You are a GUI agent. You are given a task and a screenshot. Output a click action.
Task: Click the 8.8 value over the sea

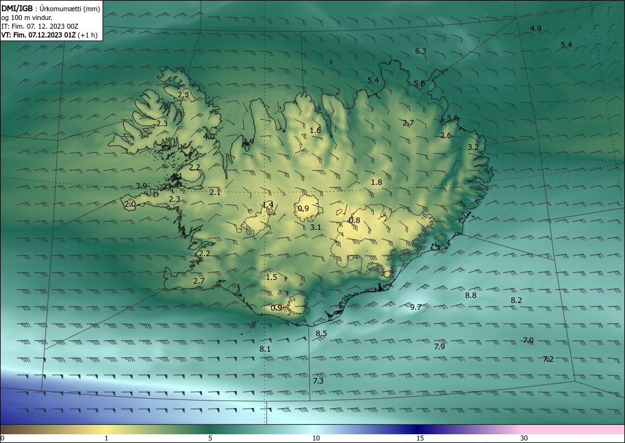tap(471, 295)
